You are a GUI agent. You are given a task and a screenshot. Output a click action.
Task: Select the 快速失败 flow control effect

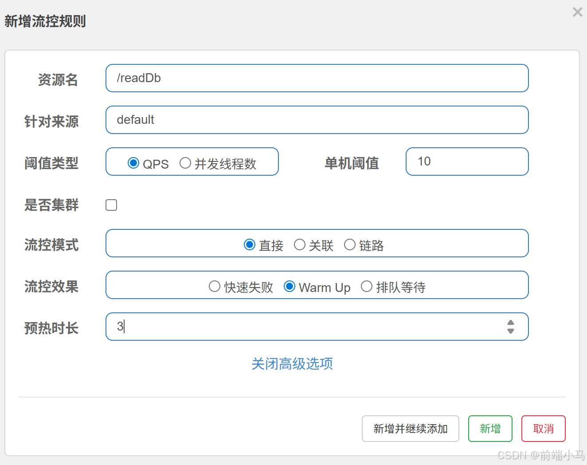tap(215, 286)
